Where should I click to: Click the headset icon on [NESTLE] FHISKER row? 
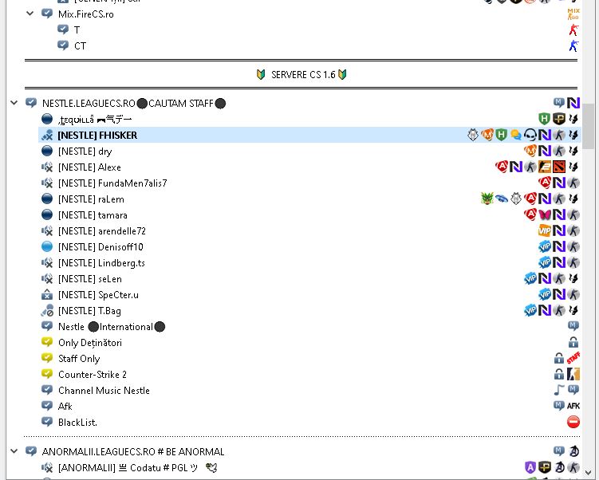530,135
